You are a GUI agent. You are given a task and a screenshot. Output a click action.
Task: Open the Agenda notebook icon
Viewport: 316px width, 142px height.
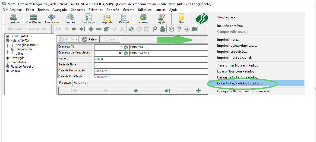107,19
